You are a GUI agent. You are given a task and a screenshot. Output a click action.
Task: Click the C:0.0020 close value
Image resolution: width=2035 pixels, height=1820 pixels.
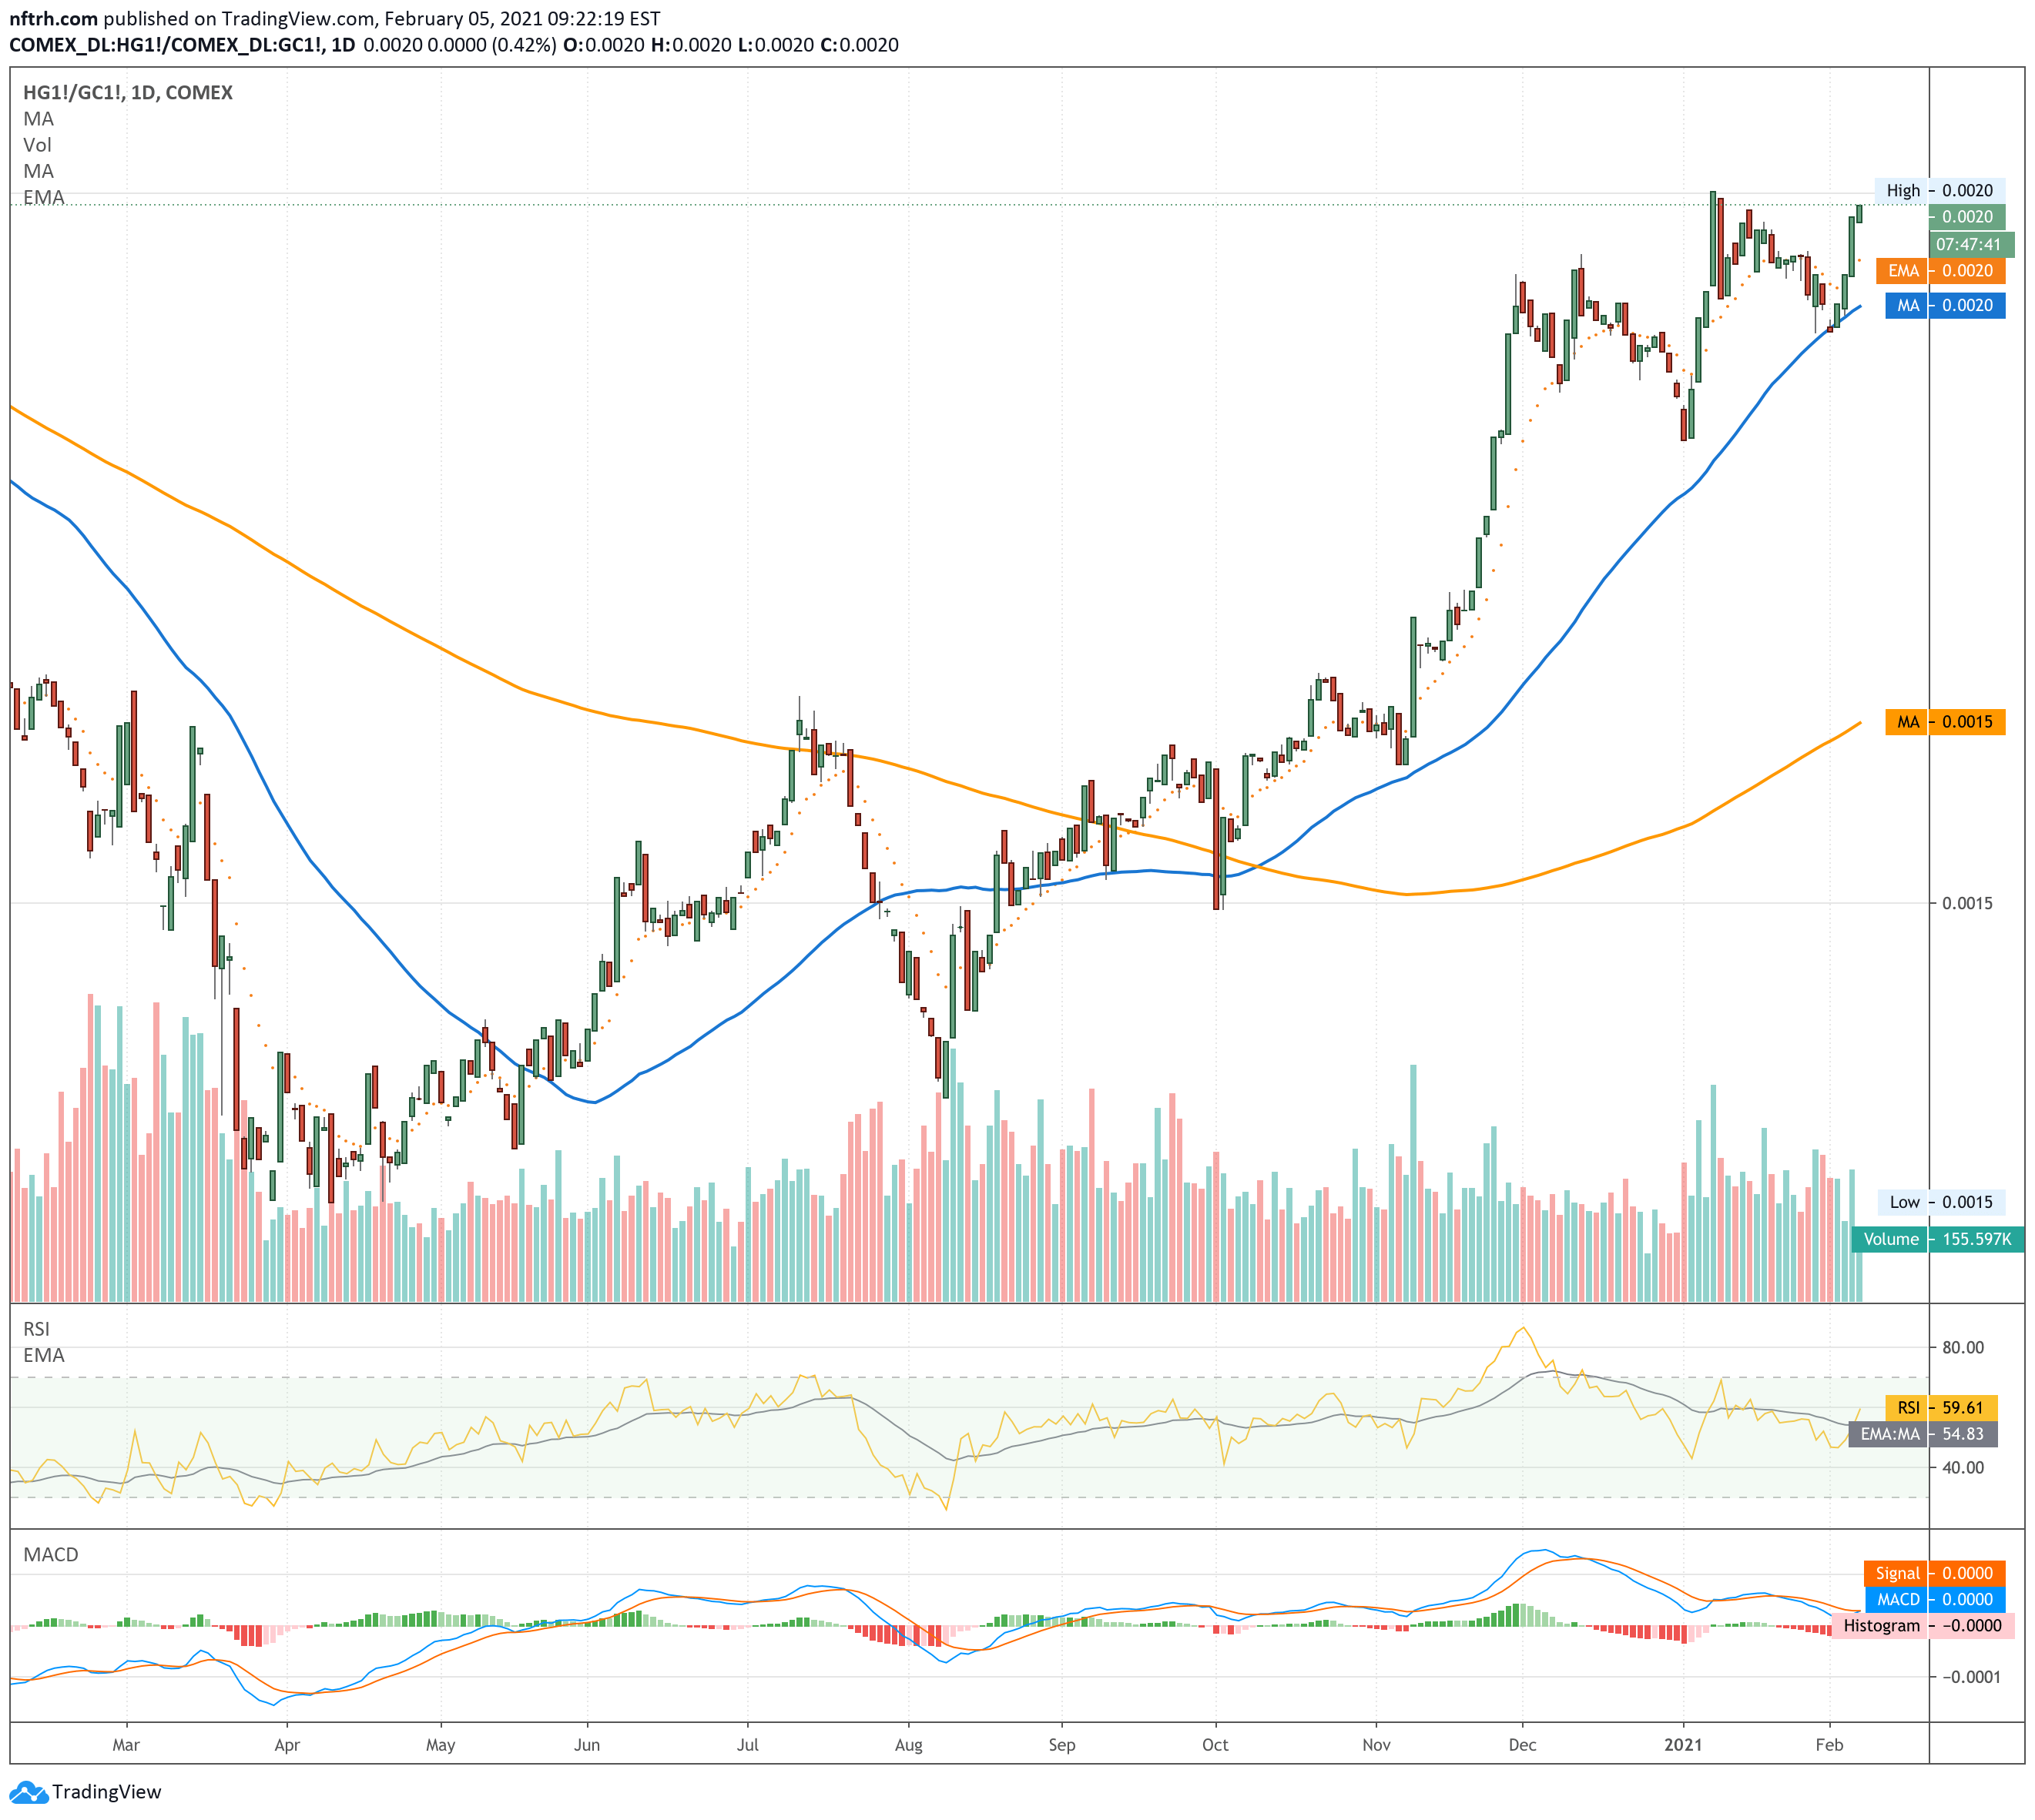(x=860, y=45)
